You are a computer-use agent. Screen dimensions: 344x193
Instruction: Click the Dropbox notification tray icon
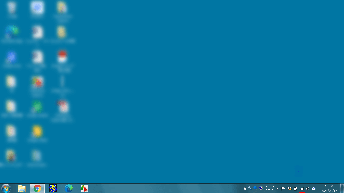[289, 188]
